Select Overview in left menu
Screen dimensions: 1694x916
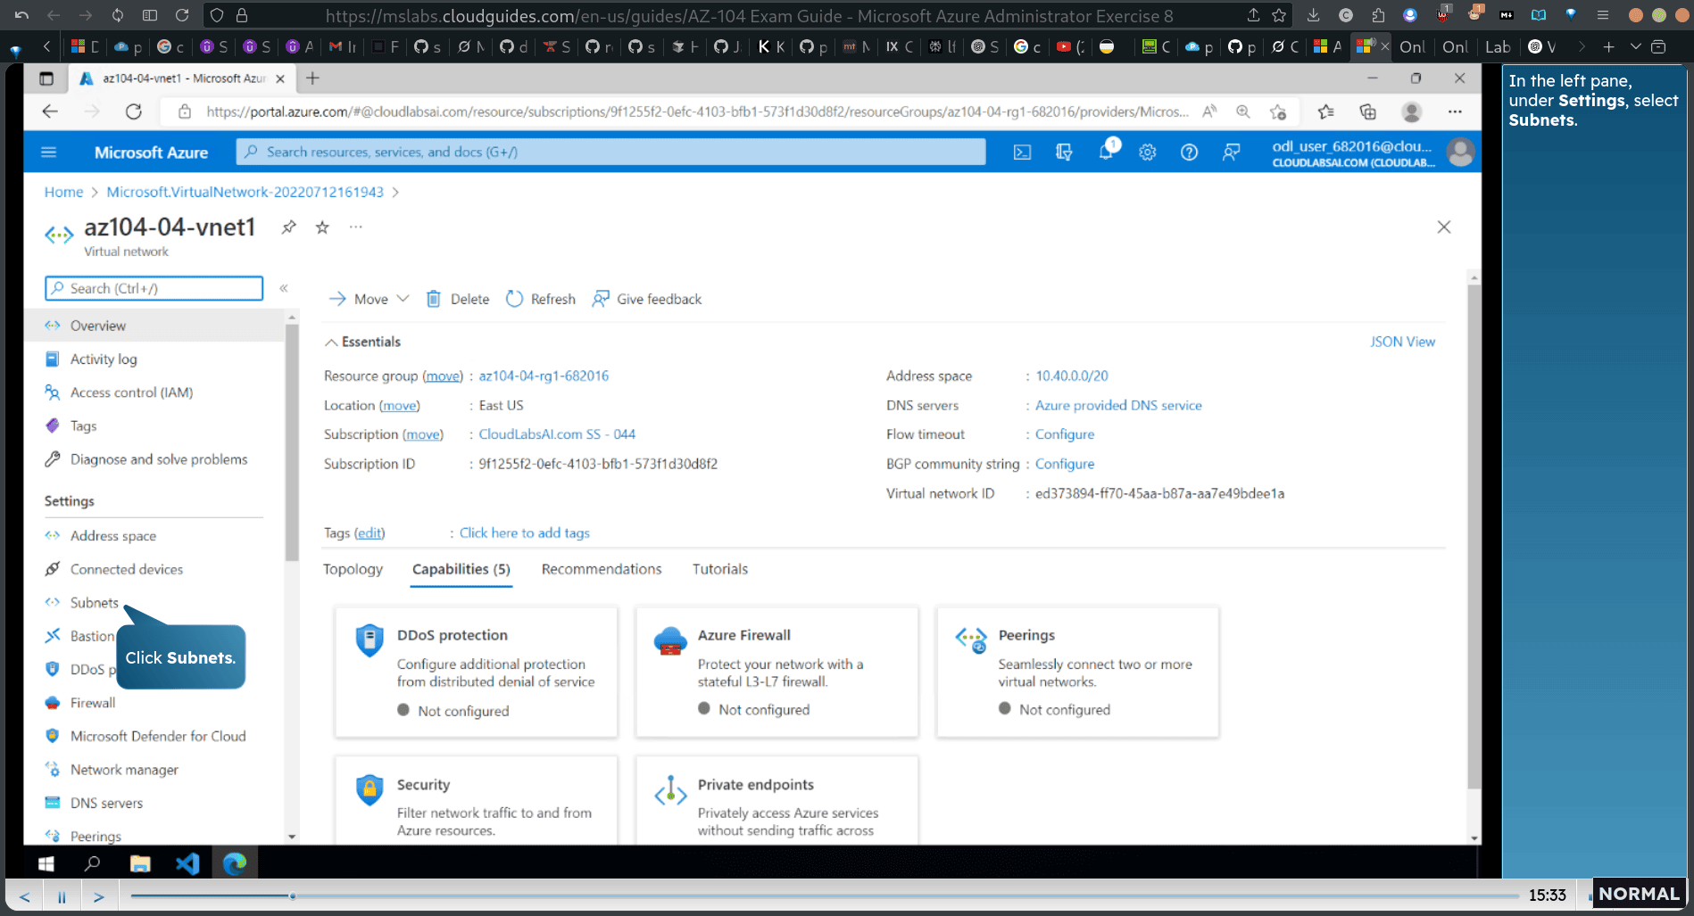pyautogui.click(x=154, y=326)
